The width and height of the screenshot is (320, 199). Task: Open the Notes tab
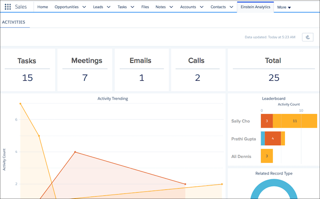[161, 7]
